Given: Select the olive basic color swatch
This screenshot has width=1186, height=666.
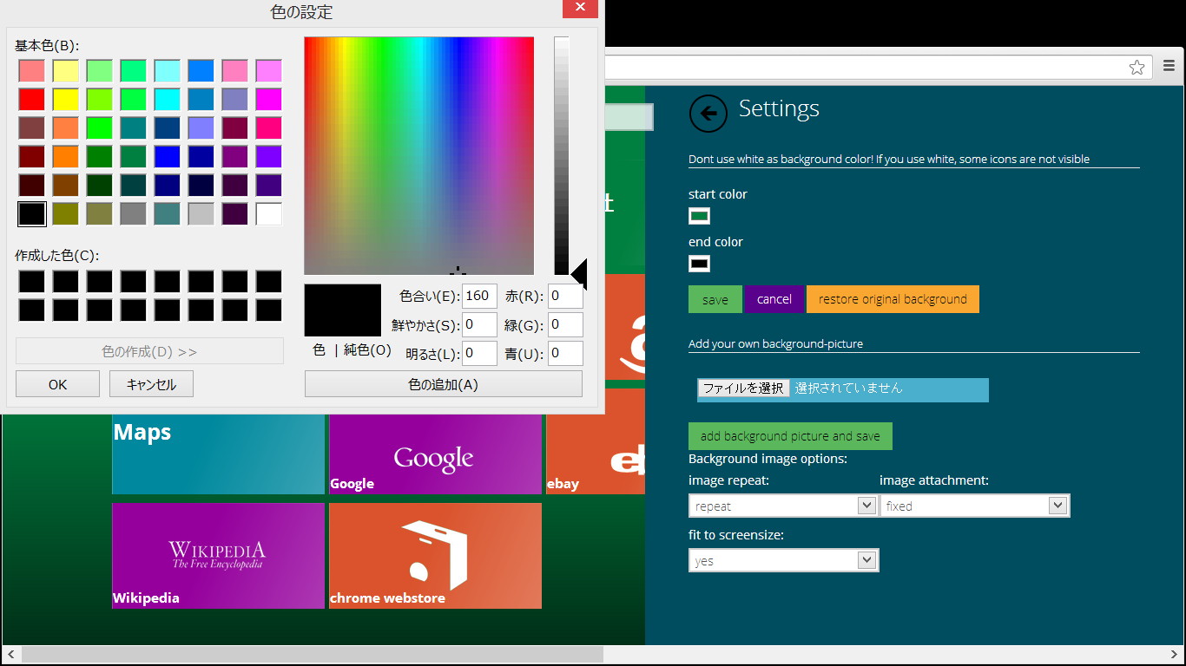Looking at the screenshot, I should click(66, 214).
